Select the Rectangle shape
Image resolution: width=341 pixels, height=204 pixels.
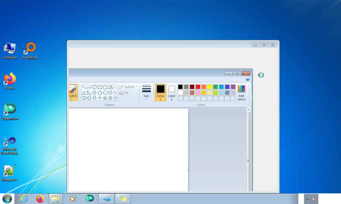[x=100, y=87]
